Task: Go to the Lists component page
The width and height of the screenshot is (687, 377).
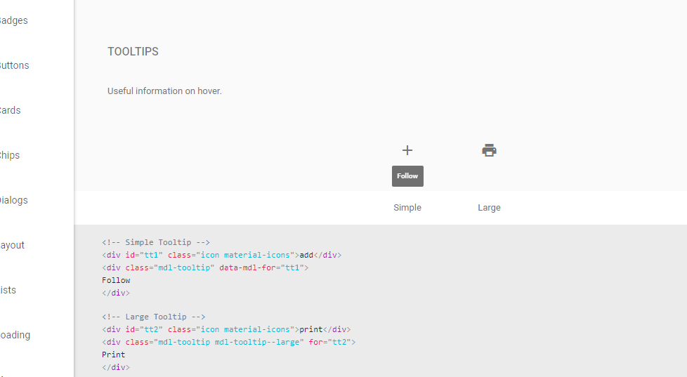Action: pos(8,290)
